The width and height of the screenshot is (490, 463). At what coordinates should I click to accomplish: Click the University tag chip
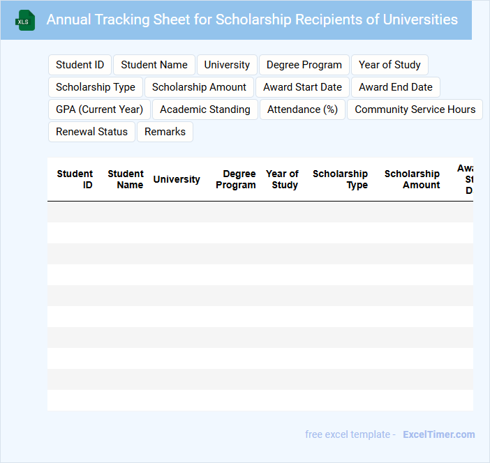(x=227, y=65)
